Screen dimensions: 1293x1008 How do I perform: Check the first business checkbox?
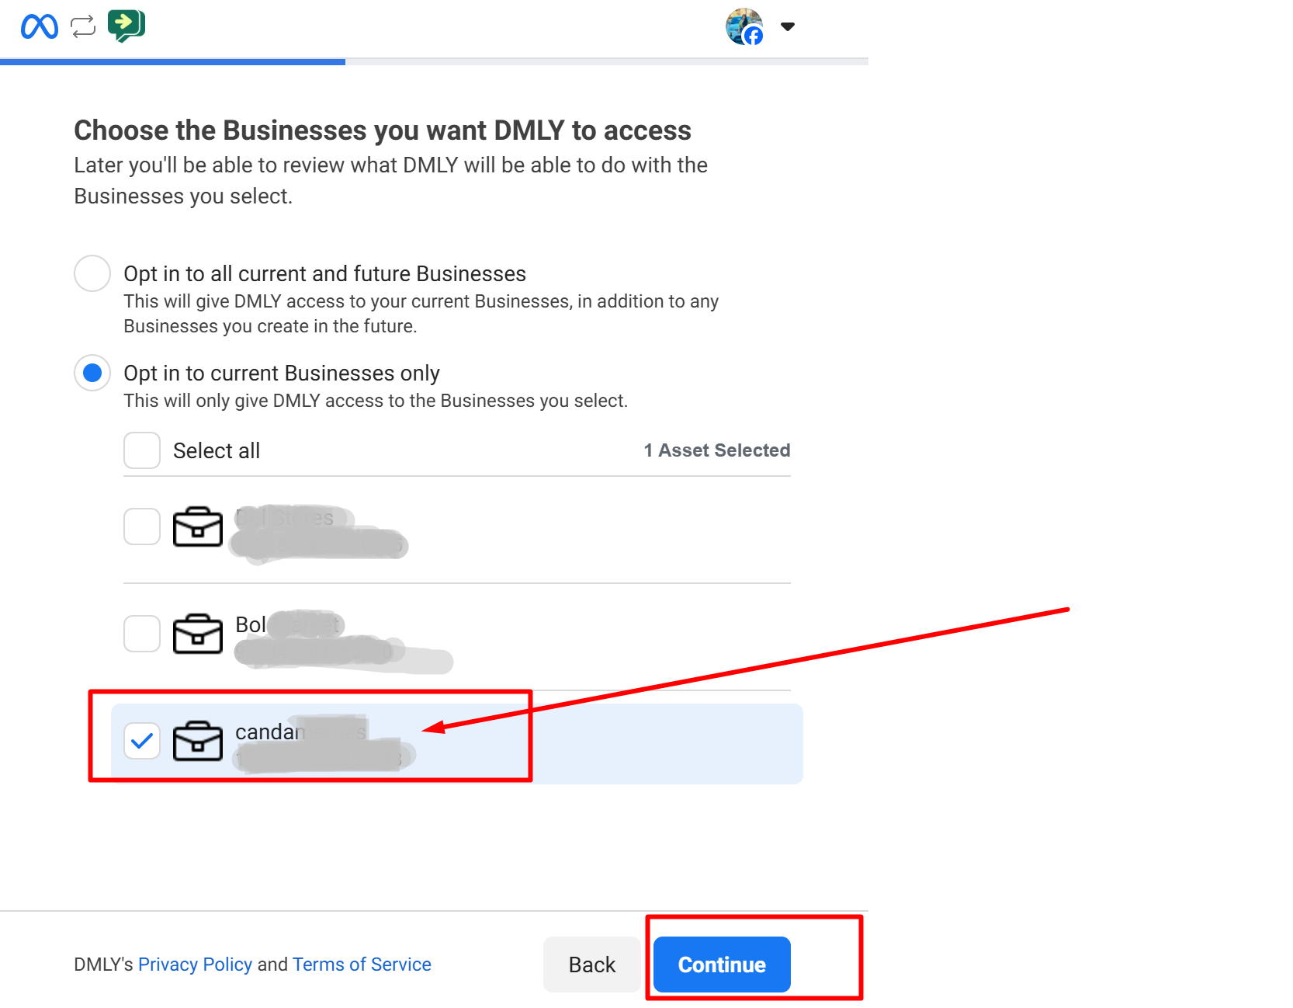tap(142, 527)
